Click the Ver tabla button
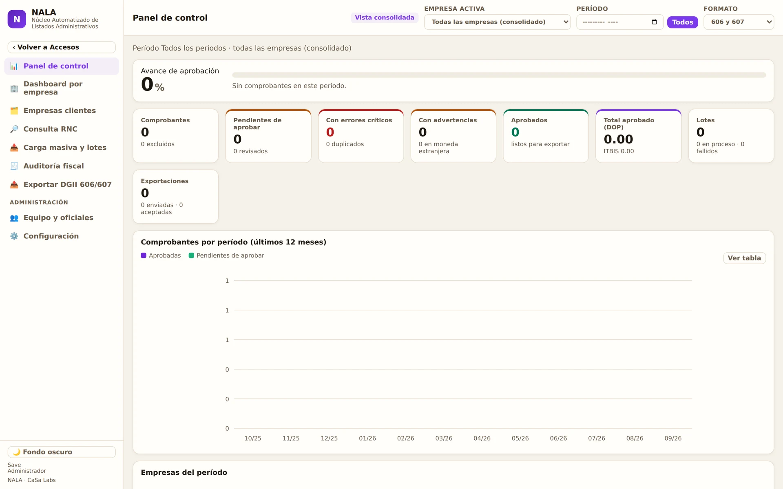Viewport: 783px width, 489px height. pyautogui.click(x=744, y=258)
